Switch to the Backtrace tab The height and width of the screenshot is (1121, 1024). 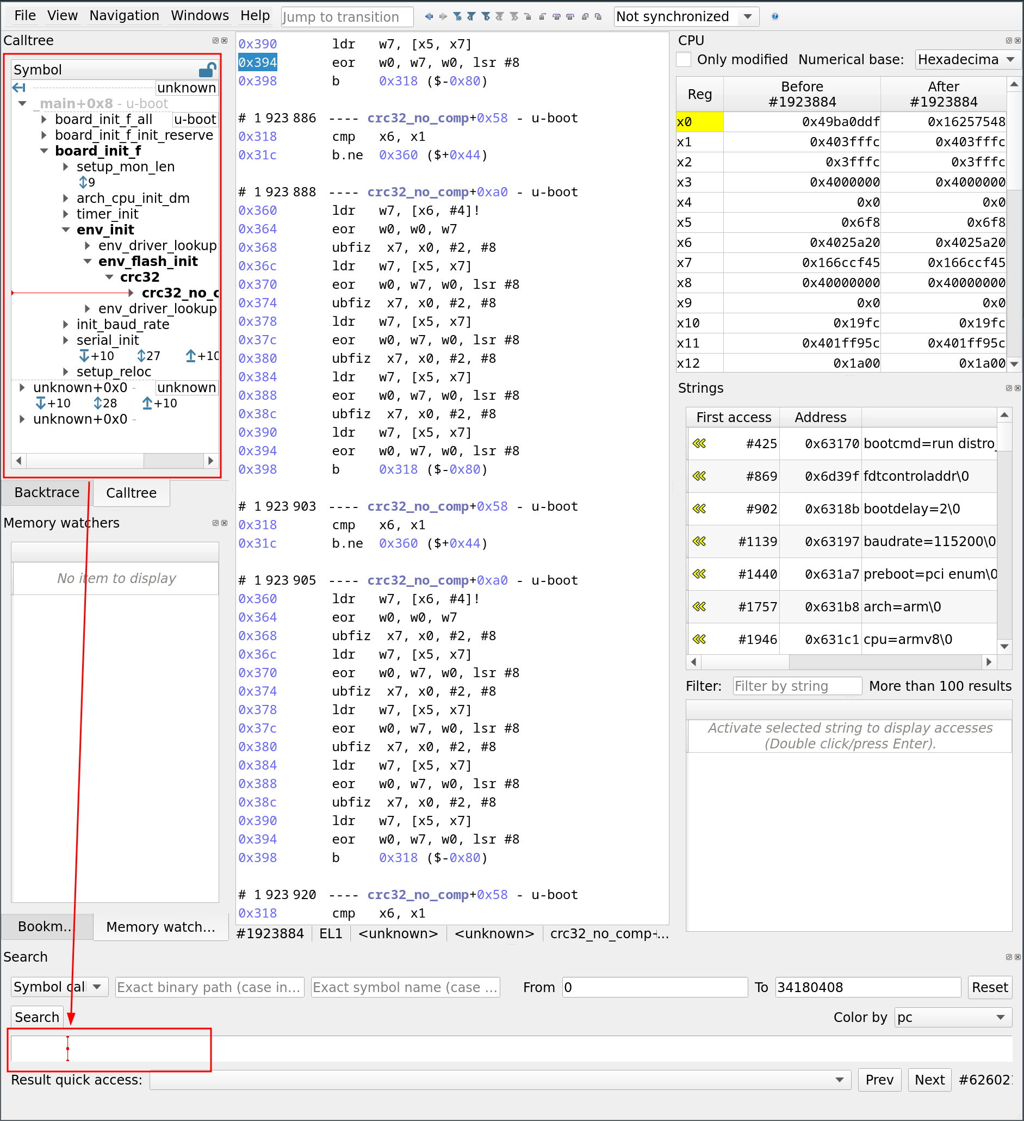click(x=47, y=493)
